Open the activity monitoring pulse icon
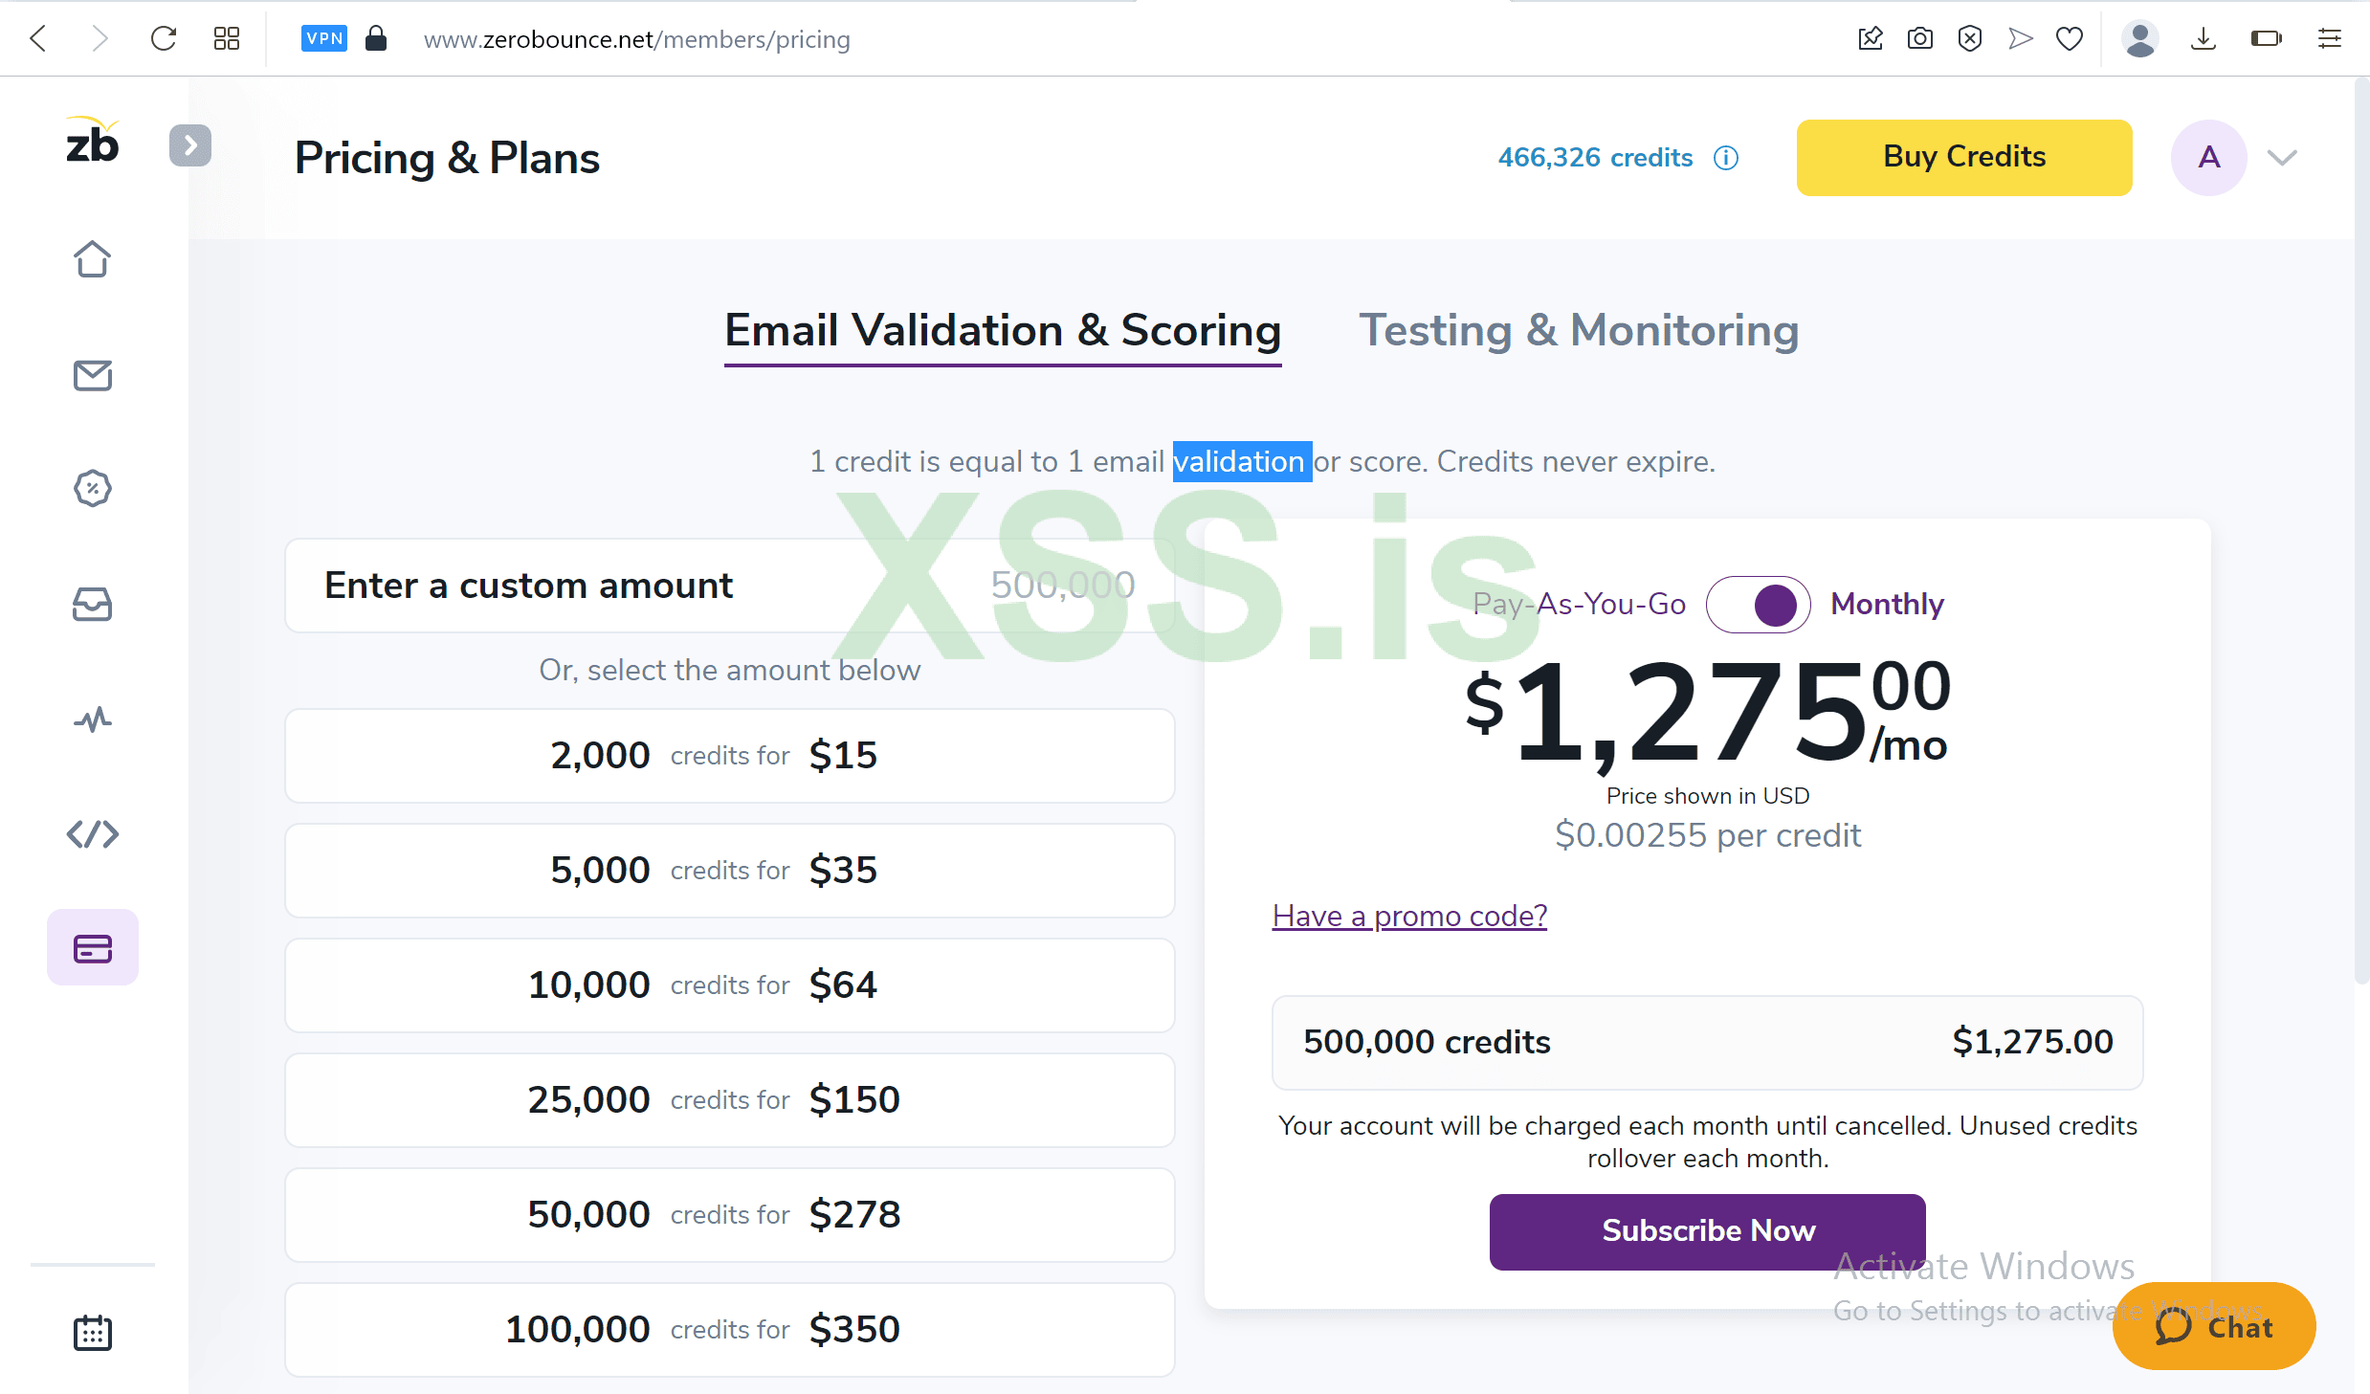The width and height of the screenshot is (2370, 1394). (92, 719)
